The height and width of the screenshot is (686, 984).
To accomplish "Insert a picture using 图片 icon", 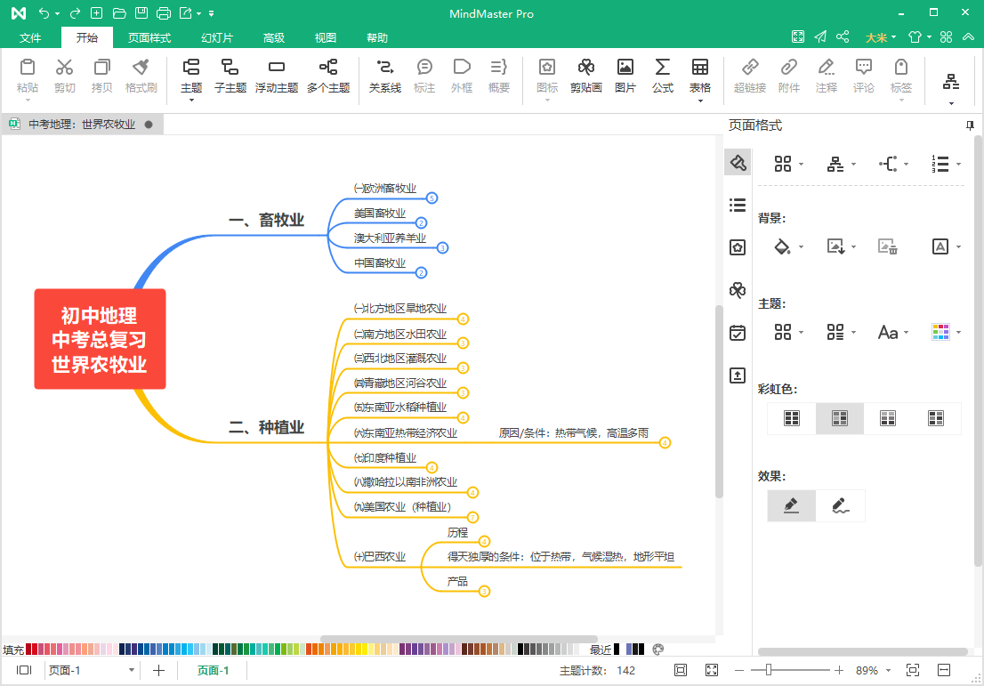I will pyautogui.click(x=625, y=76).
